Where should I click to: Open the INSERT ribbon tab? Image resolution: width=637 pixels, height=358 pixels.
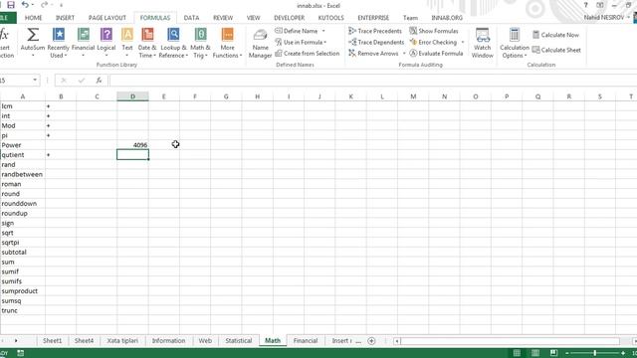click(65, 18)
